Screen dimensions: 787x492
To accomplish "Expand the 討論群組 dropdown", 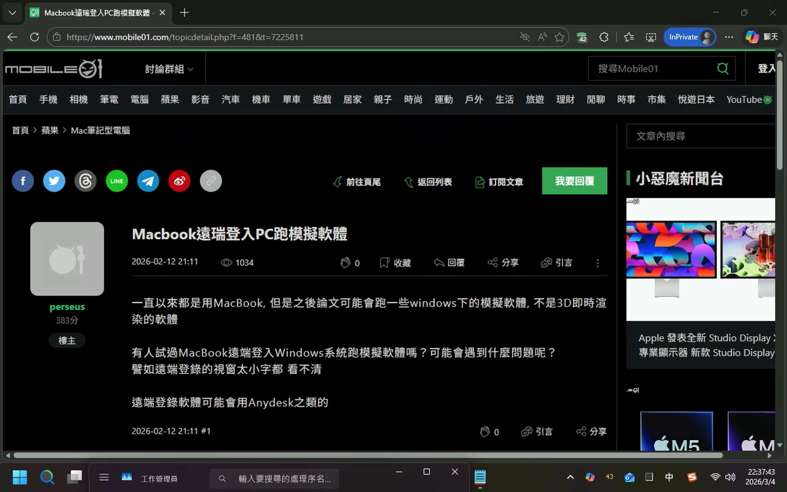I will 169,69.
